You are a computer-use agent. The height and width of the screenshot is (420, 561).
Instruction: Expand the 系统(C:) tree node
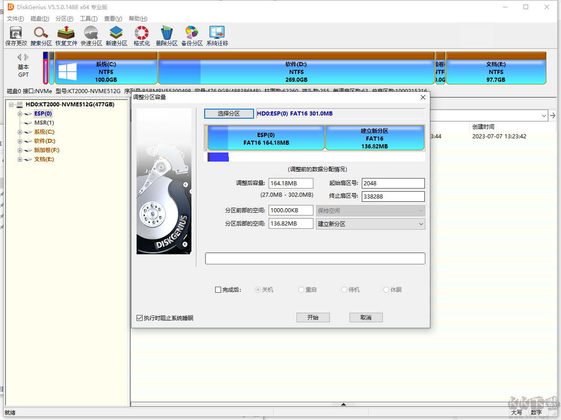coord(20,132)
